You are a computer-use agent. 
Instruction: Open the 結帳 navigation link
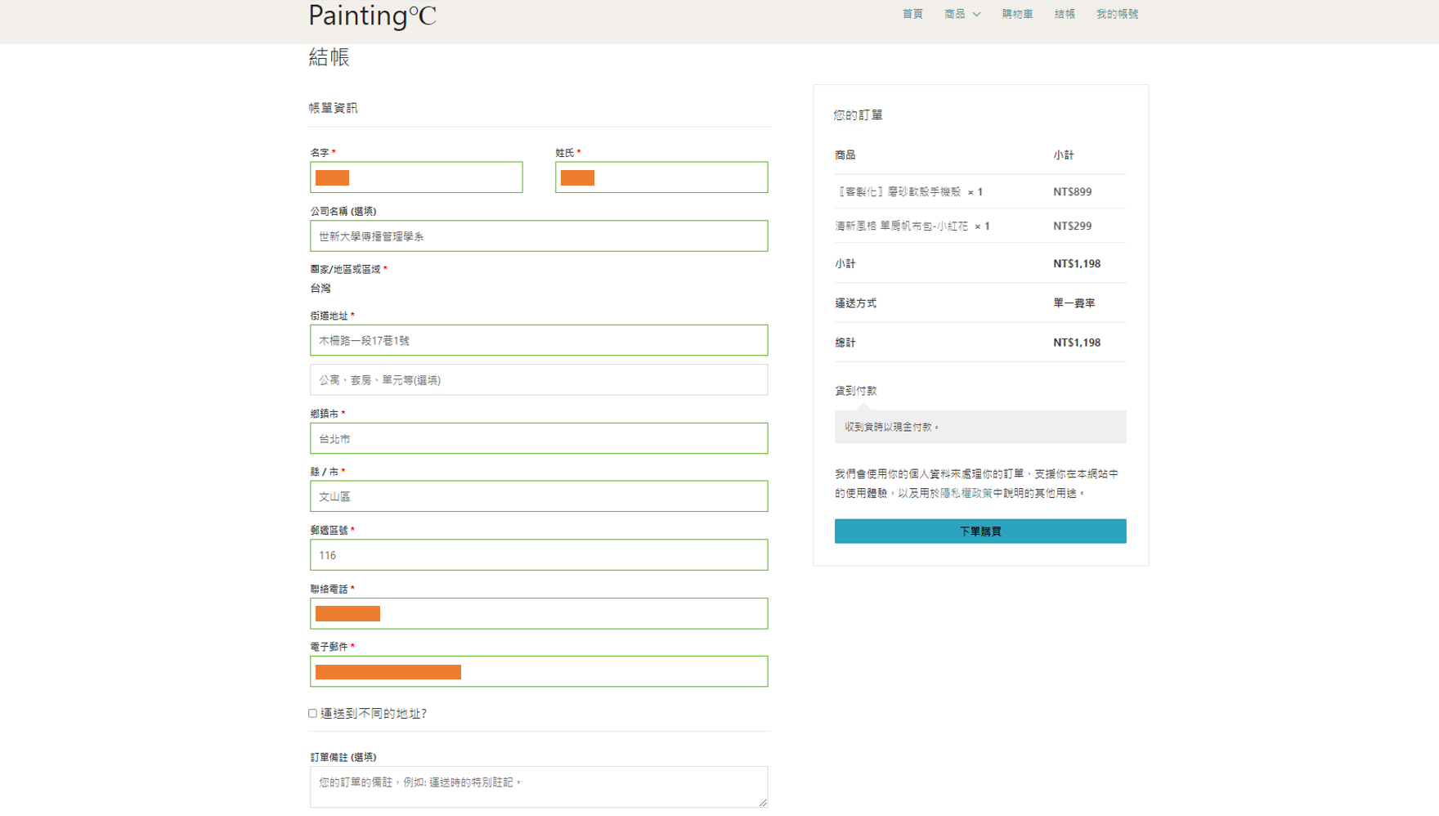[1065, 15]
